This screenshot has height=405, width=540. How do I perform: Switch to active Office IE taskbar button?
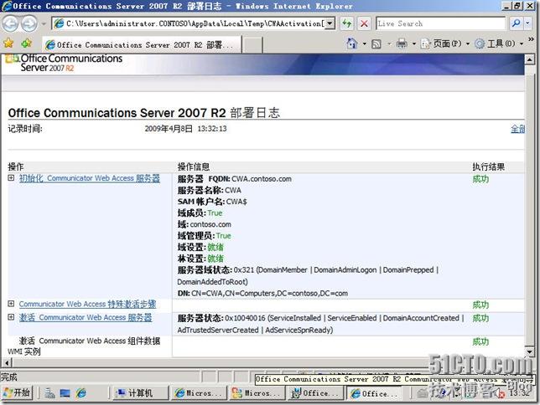click(375, 393)
